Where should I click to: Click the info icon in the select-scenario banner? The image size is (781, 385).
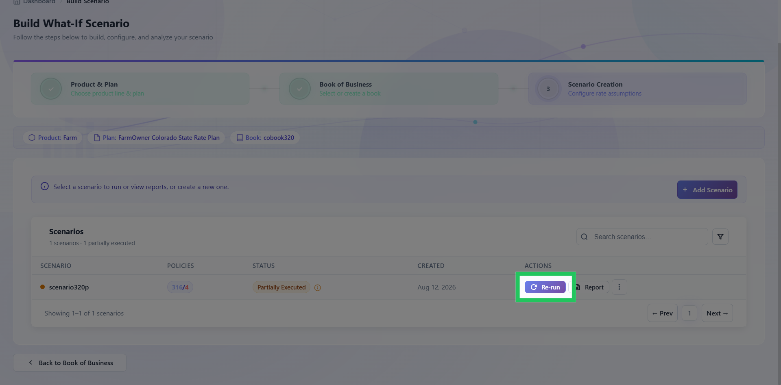[x=45, y=186]
